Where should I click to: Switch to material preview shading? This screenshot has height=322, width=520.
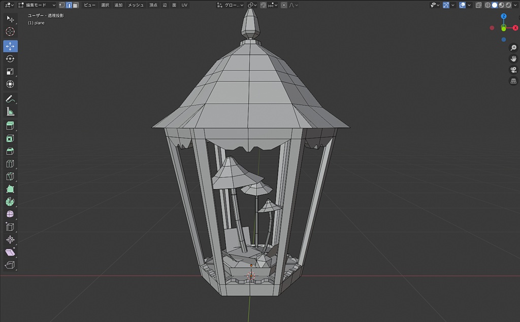(501, 5)
